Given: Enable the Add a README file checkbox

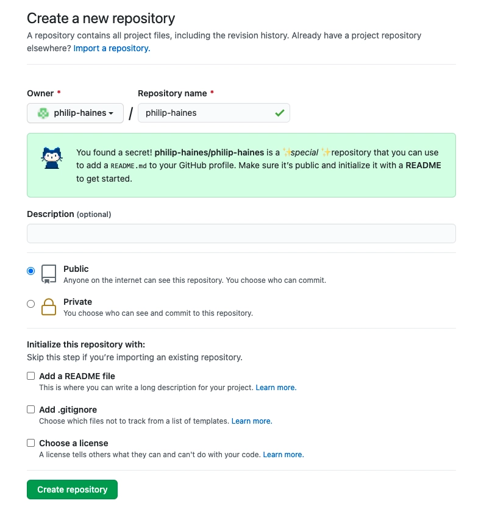Looking at the screenshot, I should (x=31, y=376).
